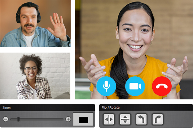
Task: Select the video of man with headphones
Action: [35, 23]
